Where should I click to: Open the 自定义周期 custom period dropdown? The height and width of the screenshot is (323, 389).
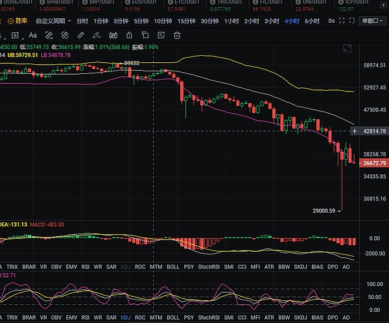[53, 21]
